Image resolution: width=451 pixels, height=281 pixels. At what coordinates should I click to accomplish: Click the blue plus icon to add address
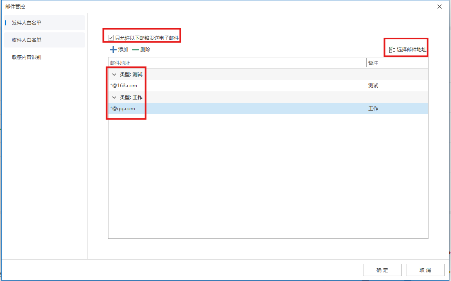113,50
